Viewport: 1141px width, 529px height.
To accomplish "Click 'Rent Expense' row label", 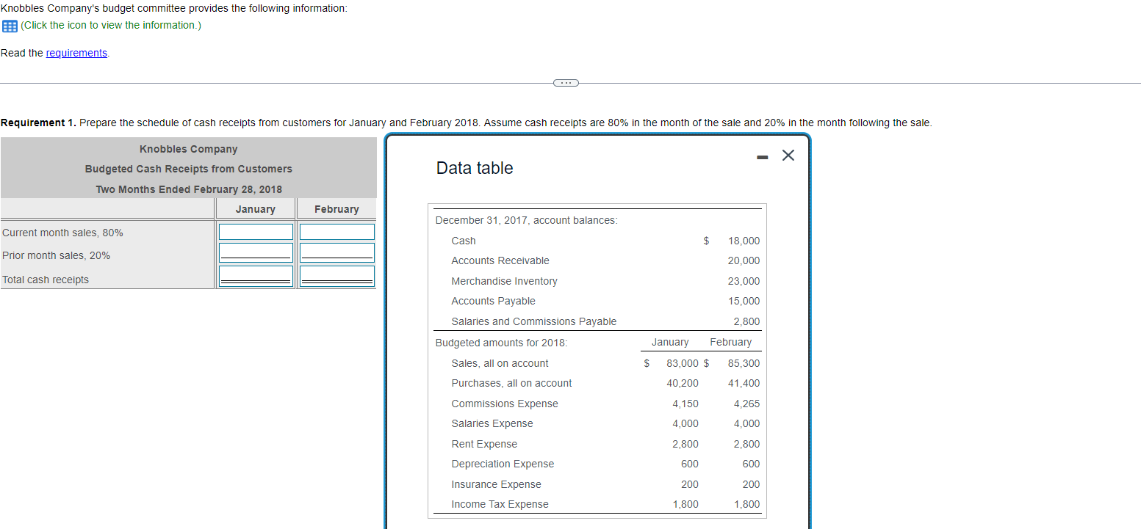I will [x=484, y=444].
